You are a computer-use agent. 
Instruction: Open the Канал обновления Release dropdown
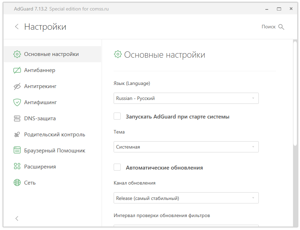click(186, 198)
